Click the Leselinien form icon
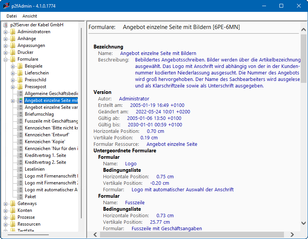The image size is (308, 239). coord(20,169)
